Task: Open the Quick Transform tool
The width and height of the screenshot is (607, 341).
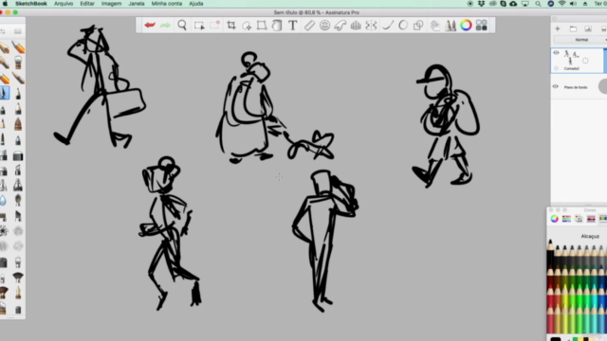Action: (x=247, y=26)
